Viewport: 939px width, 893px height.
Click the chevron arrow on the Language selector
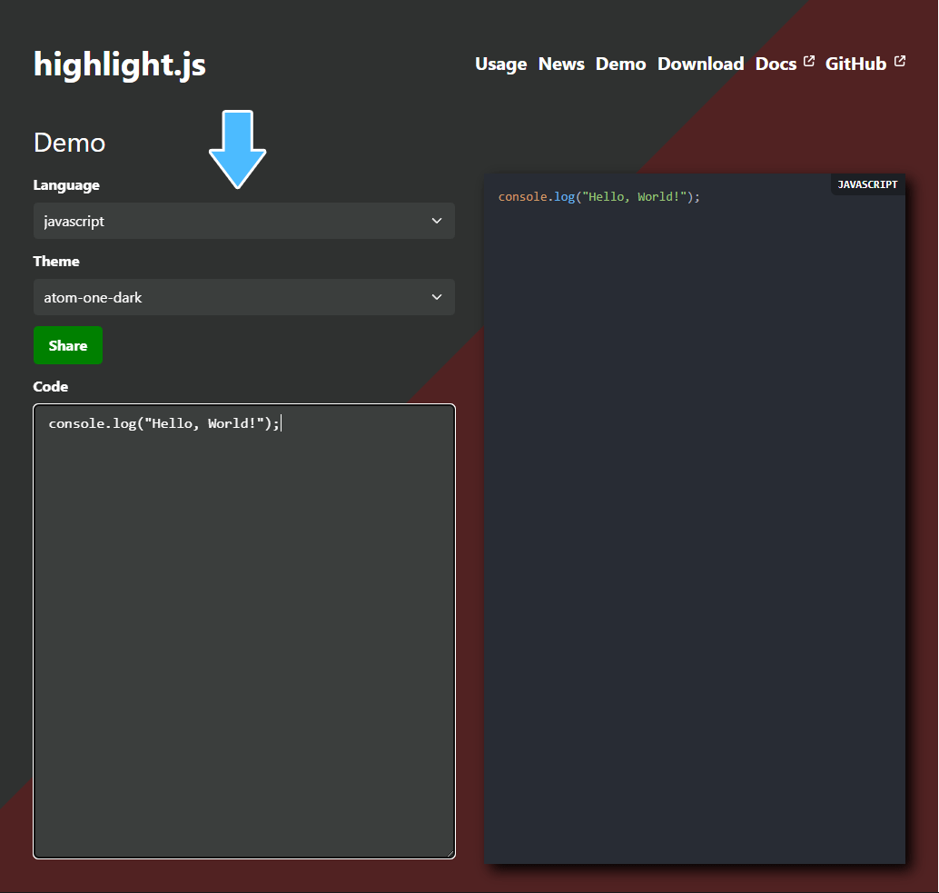tap(437, 221)
